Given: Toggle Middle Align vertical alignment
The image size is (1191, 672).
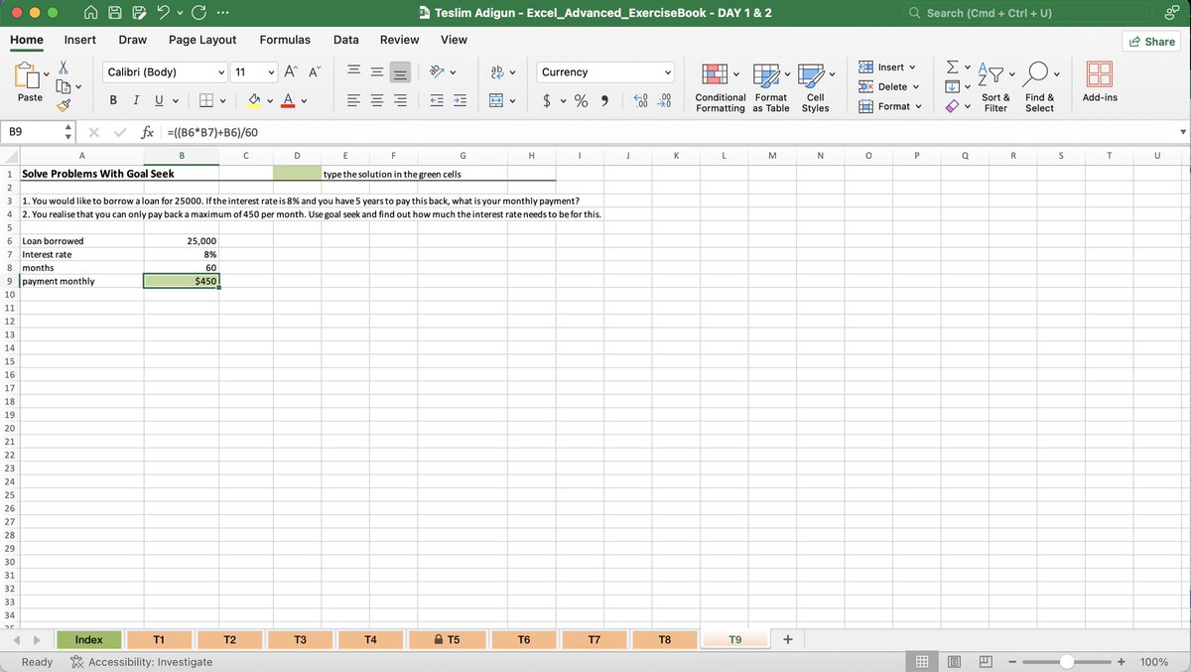Looking at the screenshot, I should click(377, 71).
